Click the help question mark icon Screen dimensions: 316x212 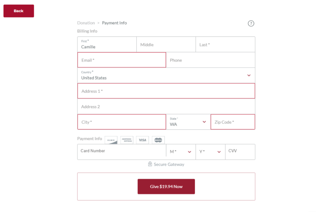tap(251, 23)
